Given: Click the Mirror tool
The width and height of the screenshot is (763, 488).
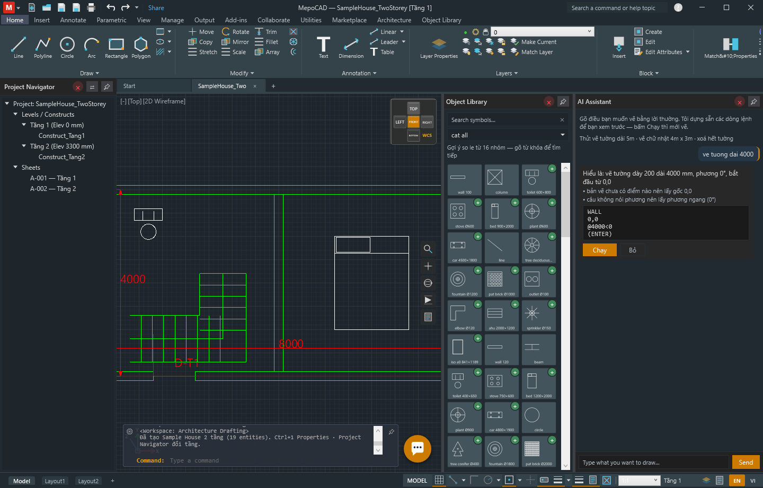Looking at the screenshot, I should [x=235, y=42].
